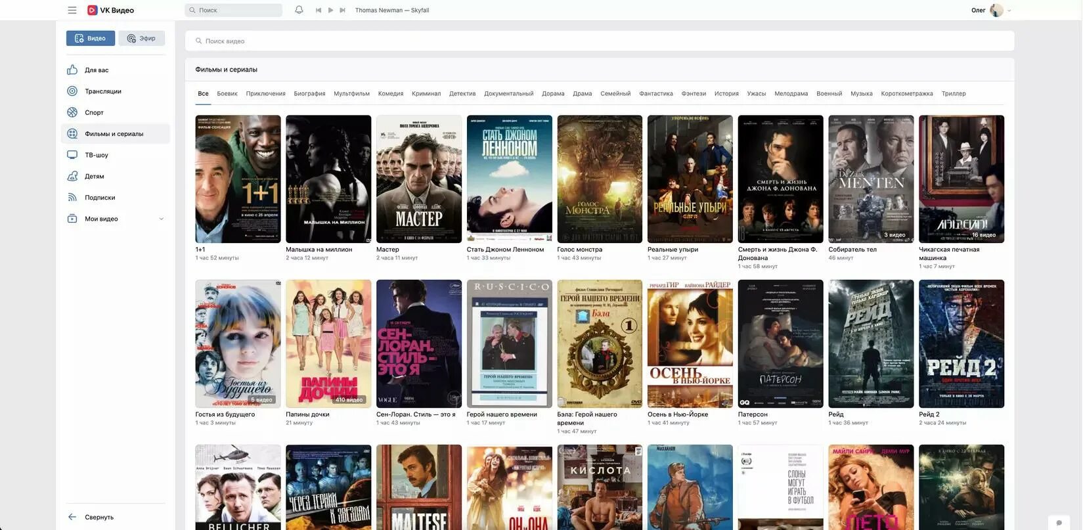1083x530 pixels.
Task: Select the Мелодрама genre tab
Action: click(791, 93)
